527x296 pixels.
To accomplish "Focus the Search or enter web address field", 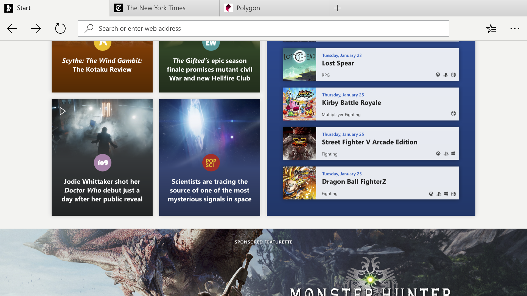I will [x=263, y=29].
